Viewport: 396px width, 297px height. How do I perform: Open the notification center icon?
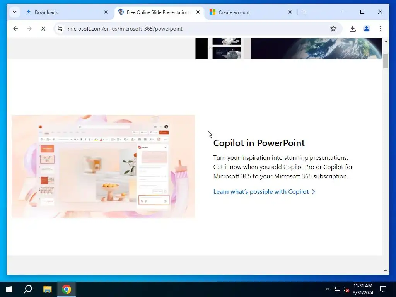tap(383, 289)
